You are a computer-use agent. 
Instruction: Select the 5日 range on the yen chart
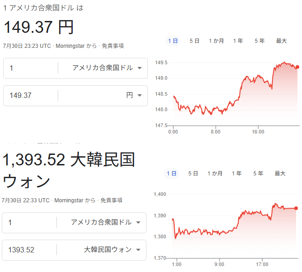tap(194, 41)
